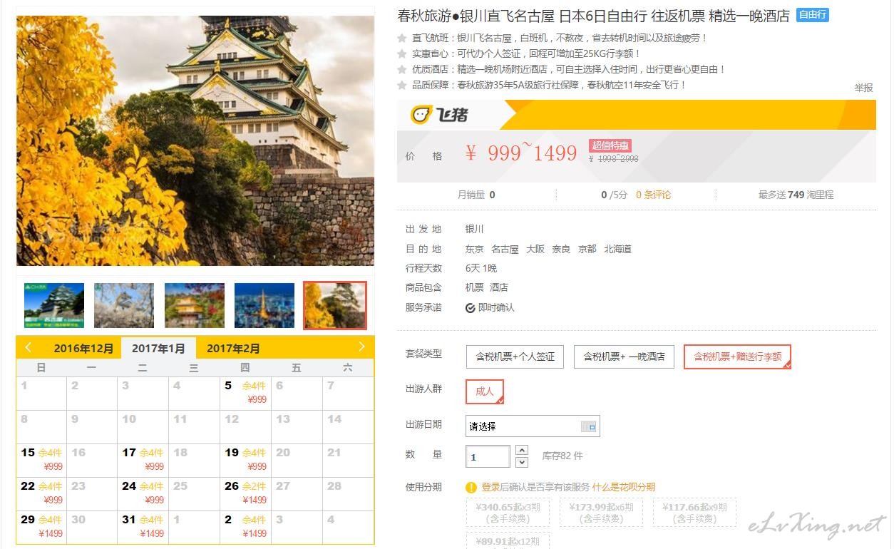Viewport: 894px width, 549px height.
Task: Pick January 31 on the calendar
Action: (x=143, y=527)
